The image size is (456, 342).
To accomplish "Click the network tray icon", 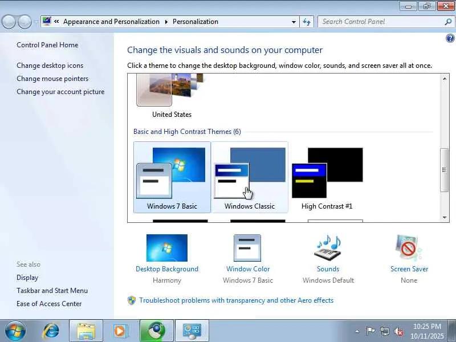I will [x=384, y=331].
